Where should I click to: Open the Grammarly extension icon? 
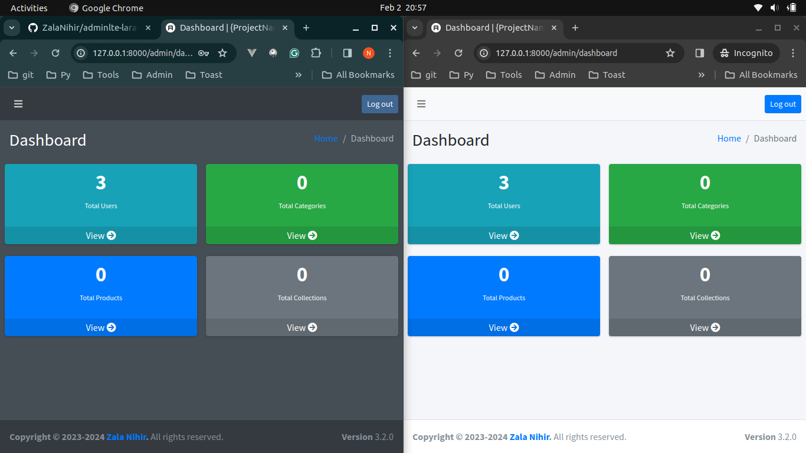(294, 53)
